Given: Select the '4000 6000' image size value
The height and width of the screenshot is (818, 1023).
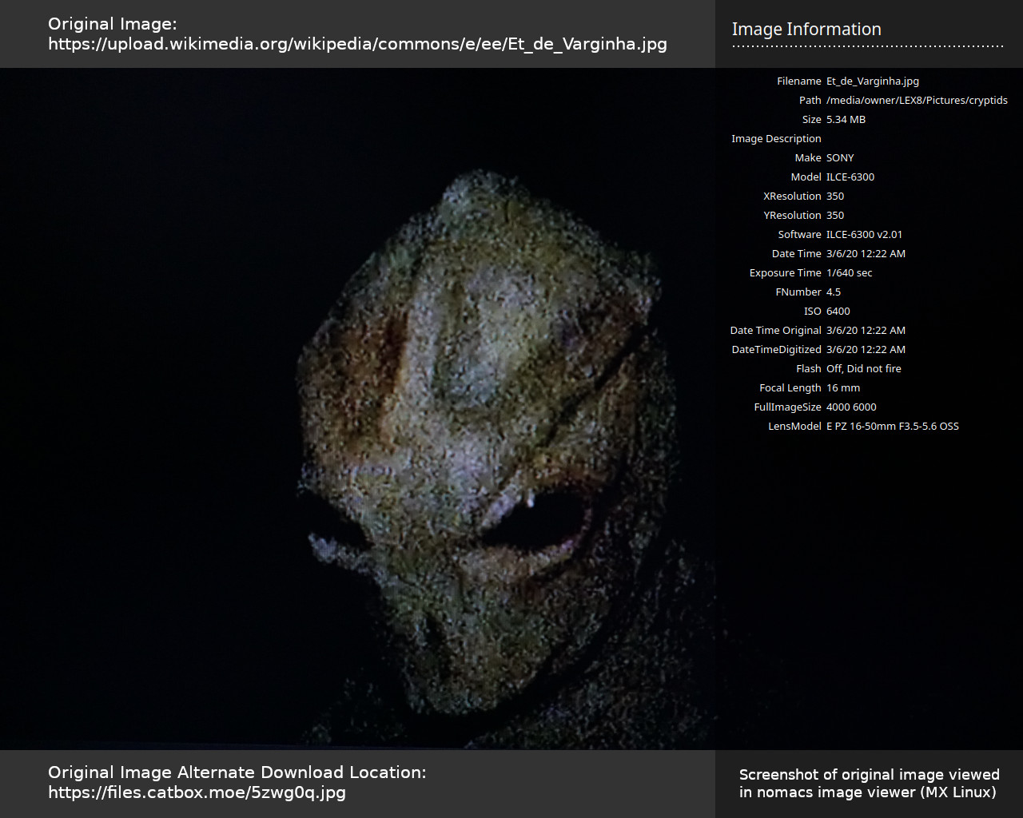Looking at the screenshot, I should pyautogui.click(x=851, y=407).
